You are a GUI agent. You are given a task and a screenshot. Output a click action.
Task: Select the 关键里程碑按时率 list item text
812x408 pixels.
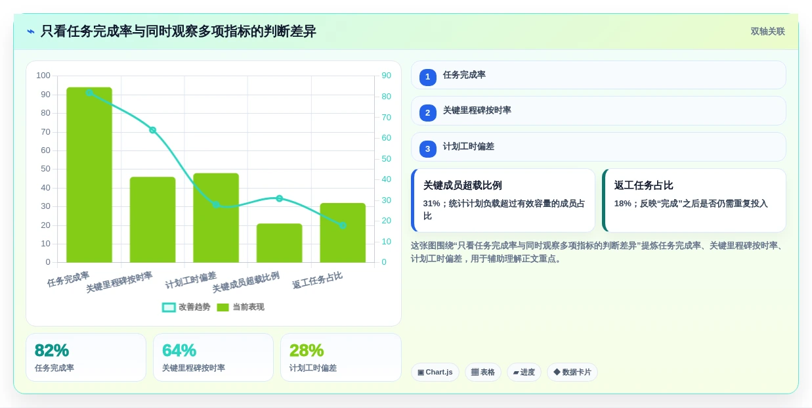click(477, 110)
